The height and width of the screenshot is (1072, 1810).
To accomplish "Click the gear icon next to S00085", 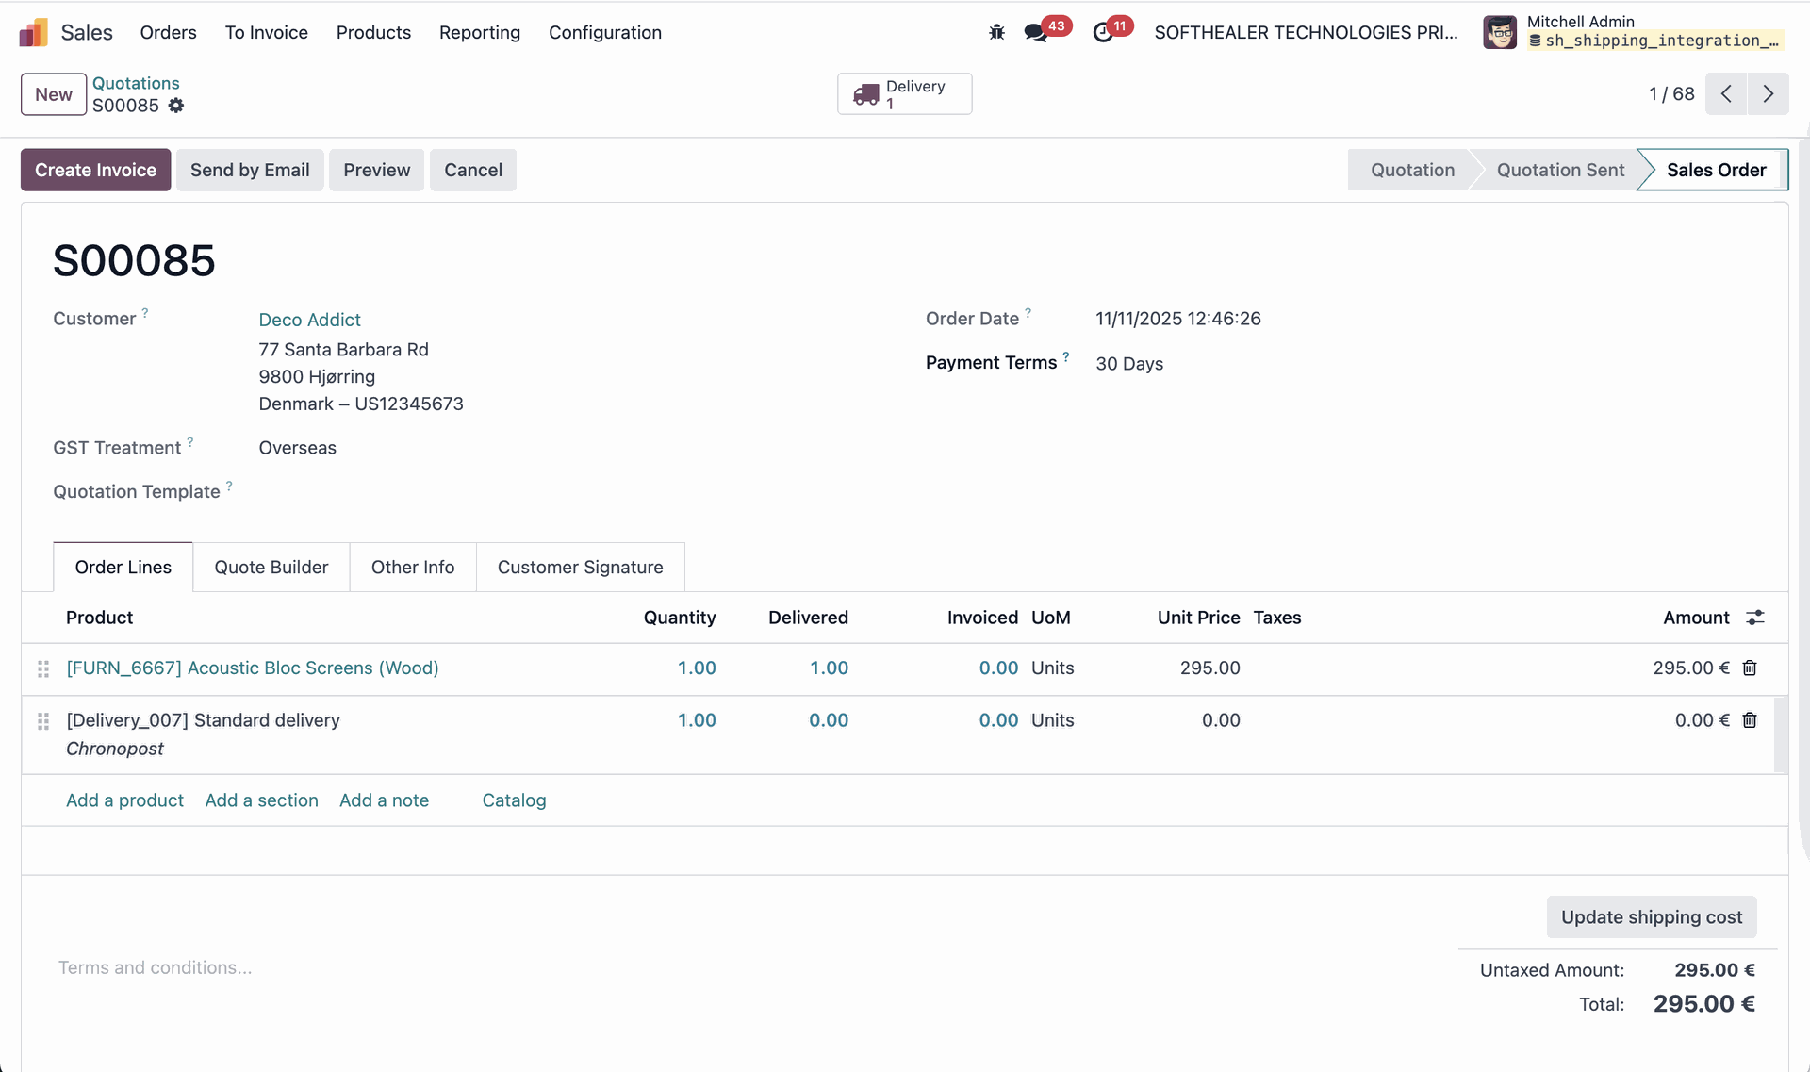I will (x=176, y=106).
